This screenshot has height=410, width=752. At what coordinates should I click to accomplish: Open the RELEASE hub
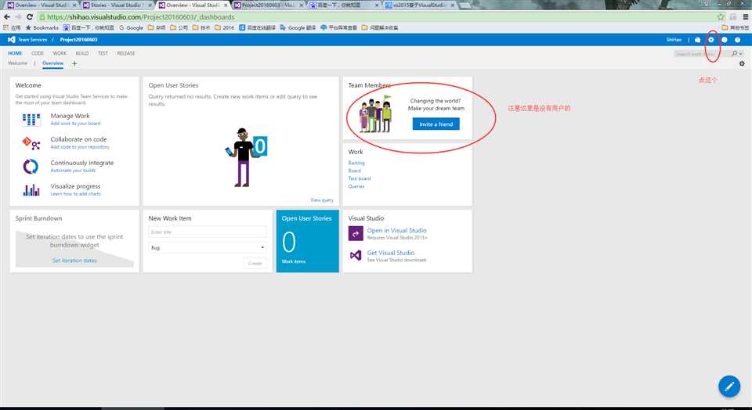pos(125,53)
